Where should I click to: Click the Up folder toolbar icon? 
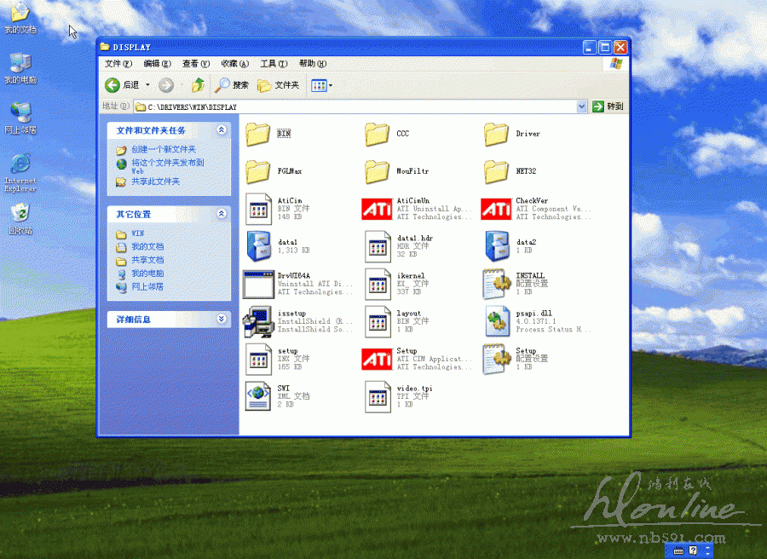coord(198,85)
